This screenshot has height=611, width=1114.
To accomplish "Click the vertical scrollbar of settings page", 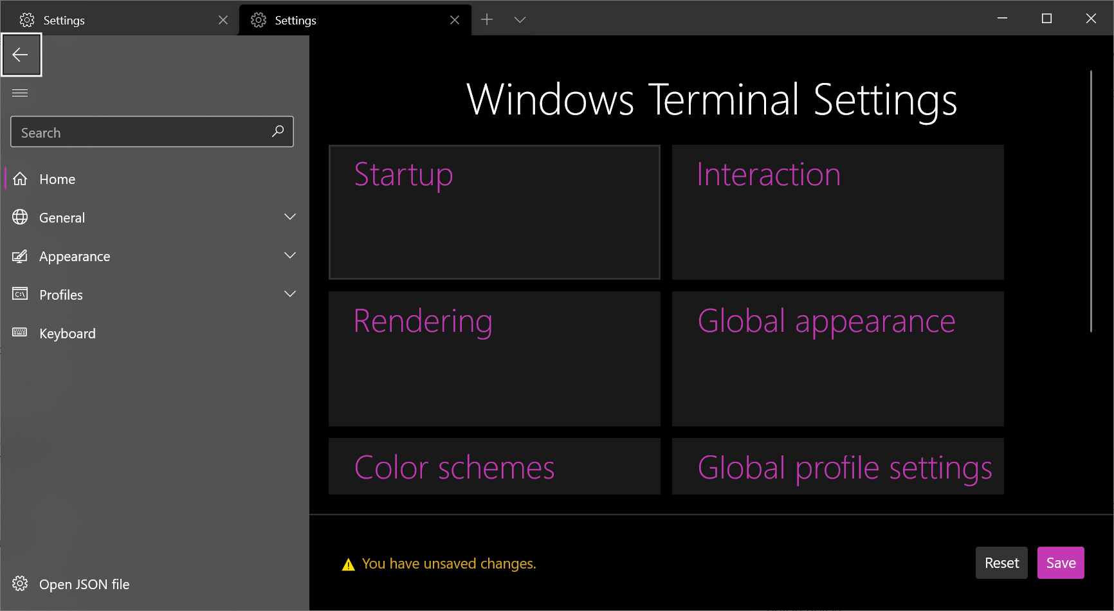I will (x=1091, y=201).
